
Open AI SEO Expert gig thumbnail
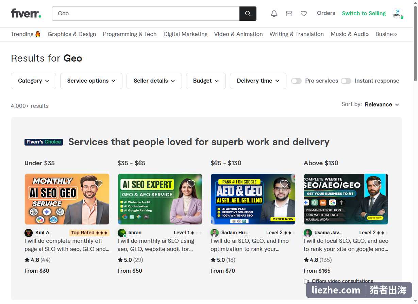tap(160, 199)
